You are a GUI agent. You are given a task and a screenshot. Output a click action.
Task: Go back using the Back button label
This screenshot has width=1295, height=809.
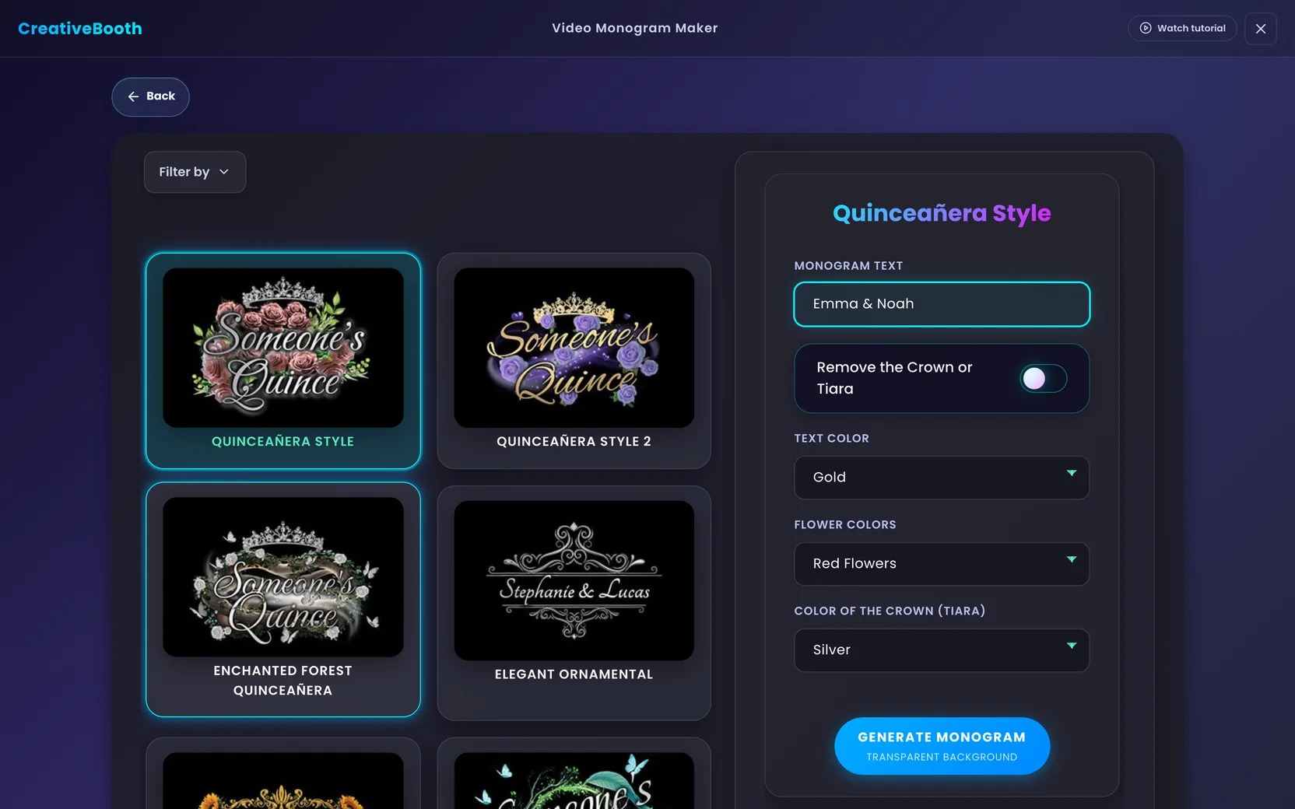161,96
